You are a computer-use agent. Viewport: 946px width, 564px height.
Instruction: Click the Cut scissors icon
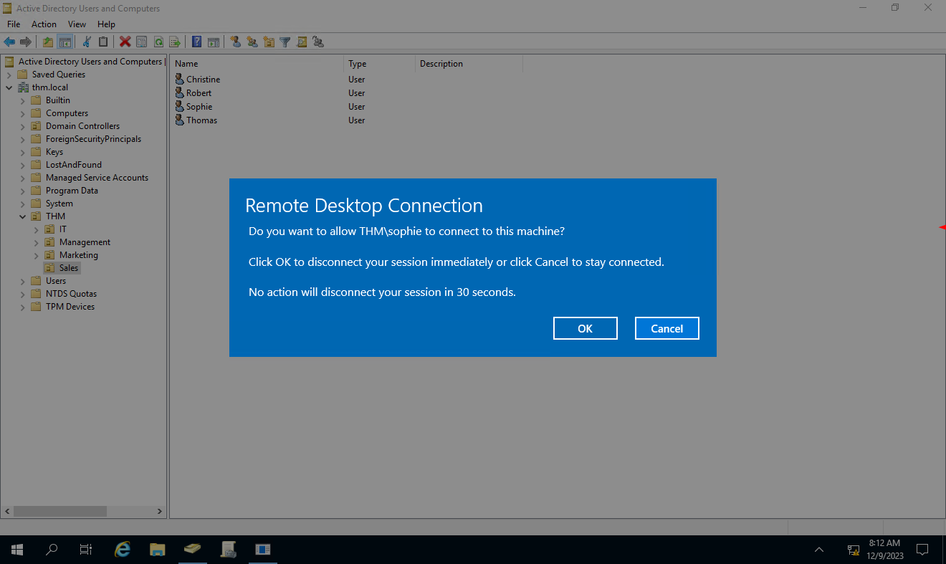pyautogui.click(x=87, y=42)
